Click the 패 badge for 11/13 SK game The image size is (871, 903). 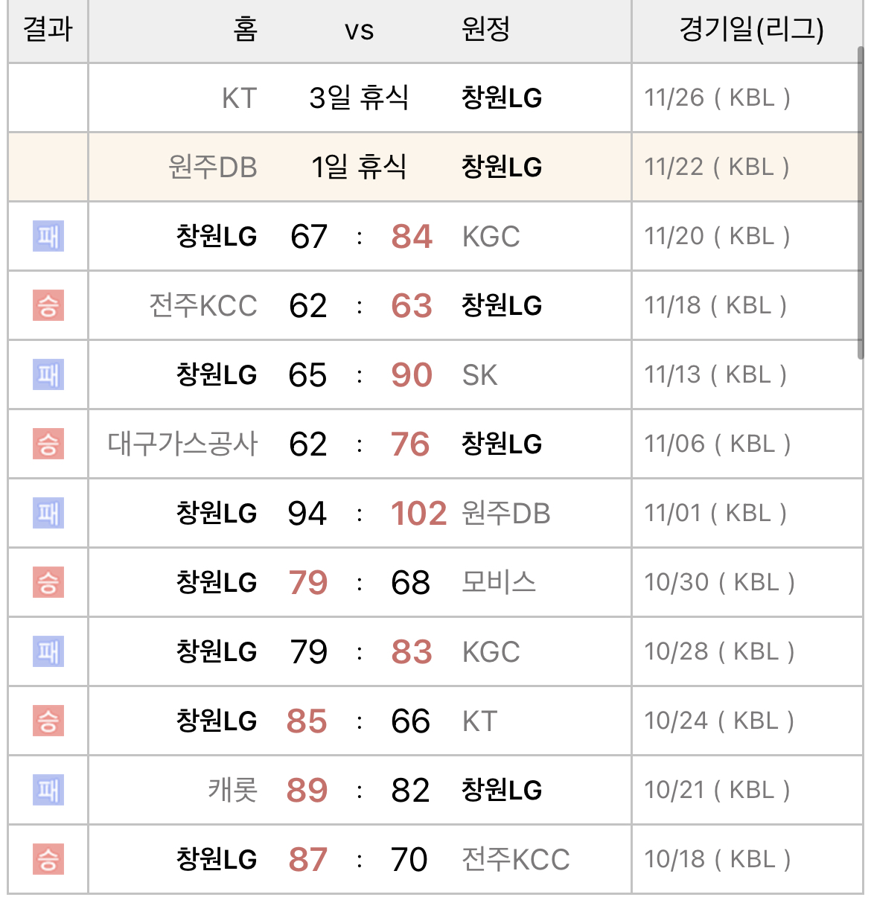coord(48,374)
